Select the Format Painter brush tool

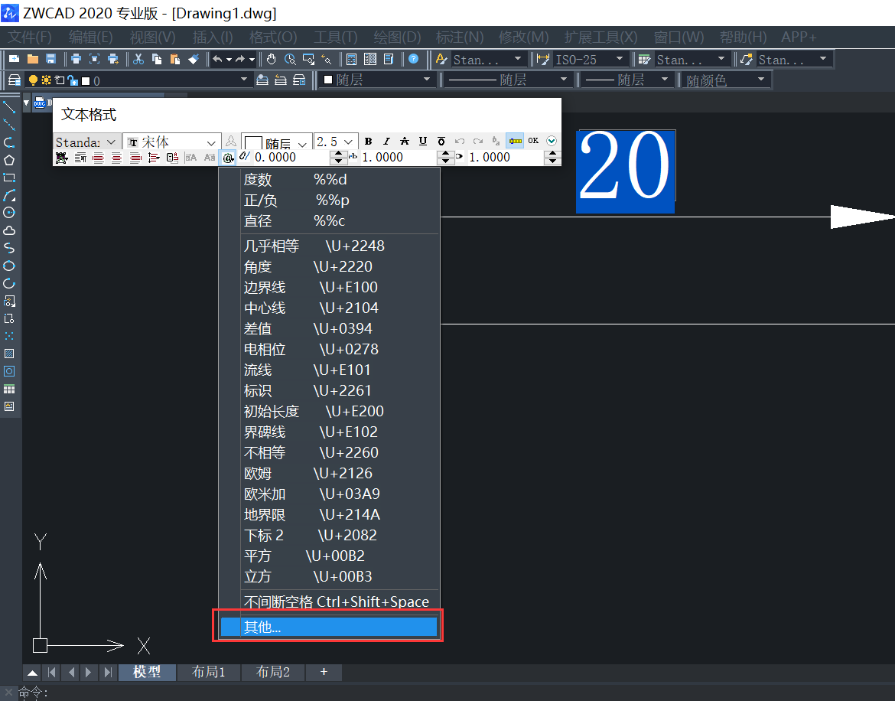coord(193,59)
